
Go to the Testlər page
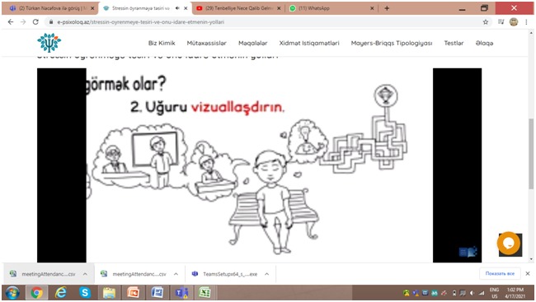pos(454,43)
